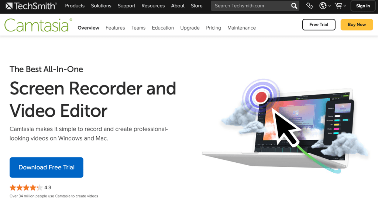Click "The Best All-In-One" subheading
Screen dimensions: 378x220
(x=46, y=69)
